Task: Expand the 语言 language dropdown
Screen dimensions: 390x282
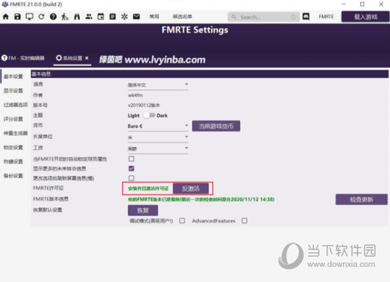Action: click(157, 84)
